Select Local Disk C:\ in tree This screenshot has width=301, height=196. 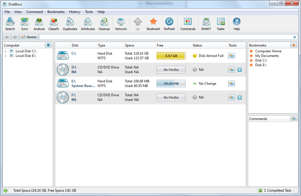pos(26,51)
